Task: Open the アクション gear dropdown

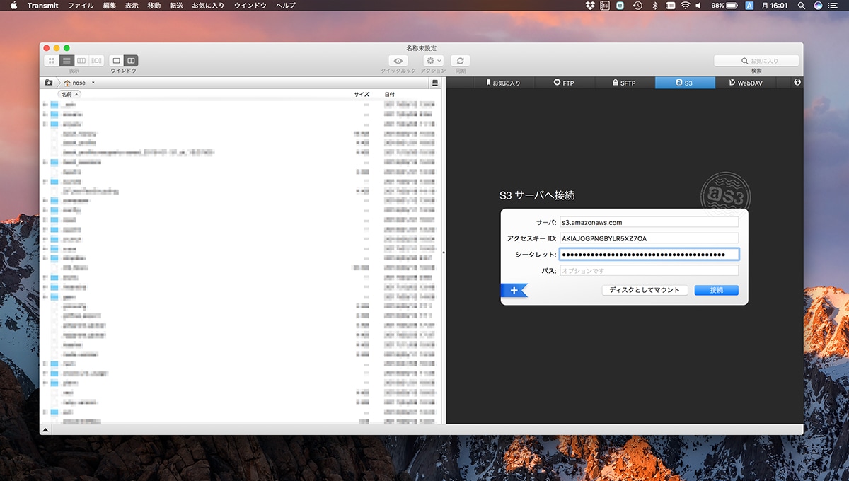Action: pyautogui.click(x=434, y=61)
